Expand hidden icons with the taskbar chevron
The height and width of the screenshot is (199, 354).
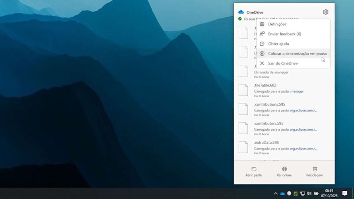coord(276,193)
